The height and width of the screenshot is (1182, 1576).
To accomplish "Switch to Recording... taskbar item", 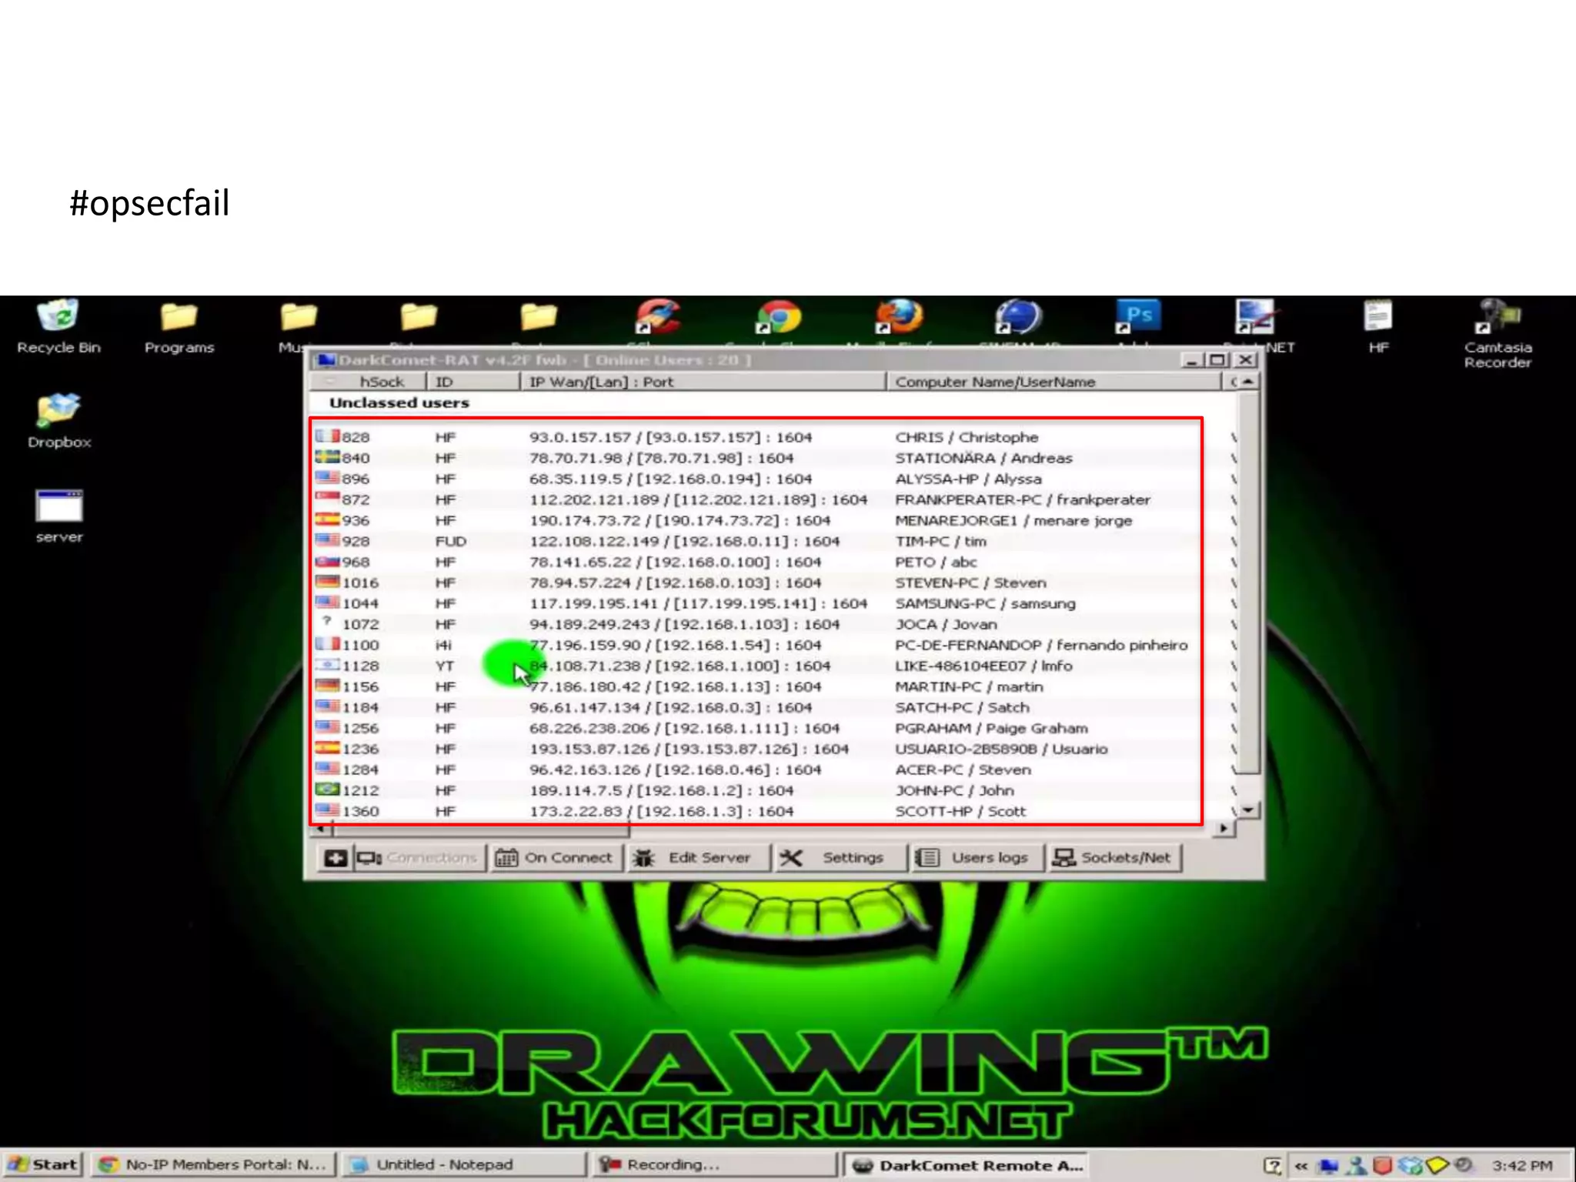I will (x=716, y=1164).
